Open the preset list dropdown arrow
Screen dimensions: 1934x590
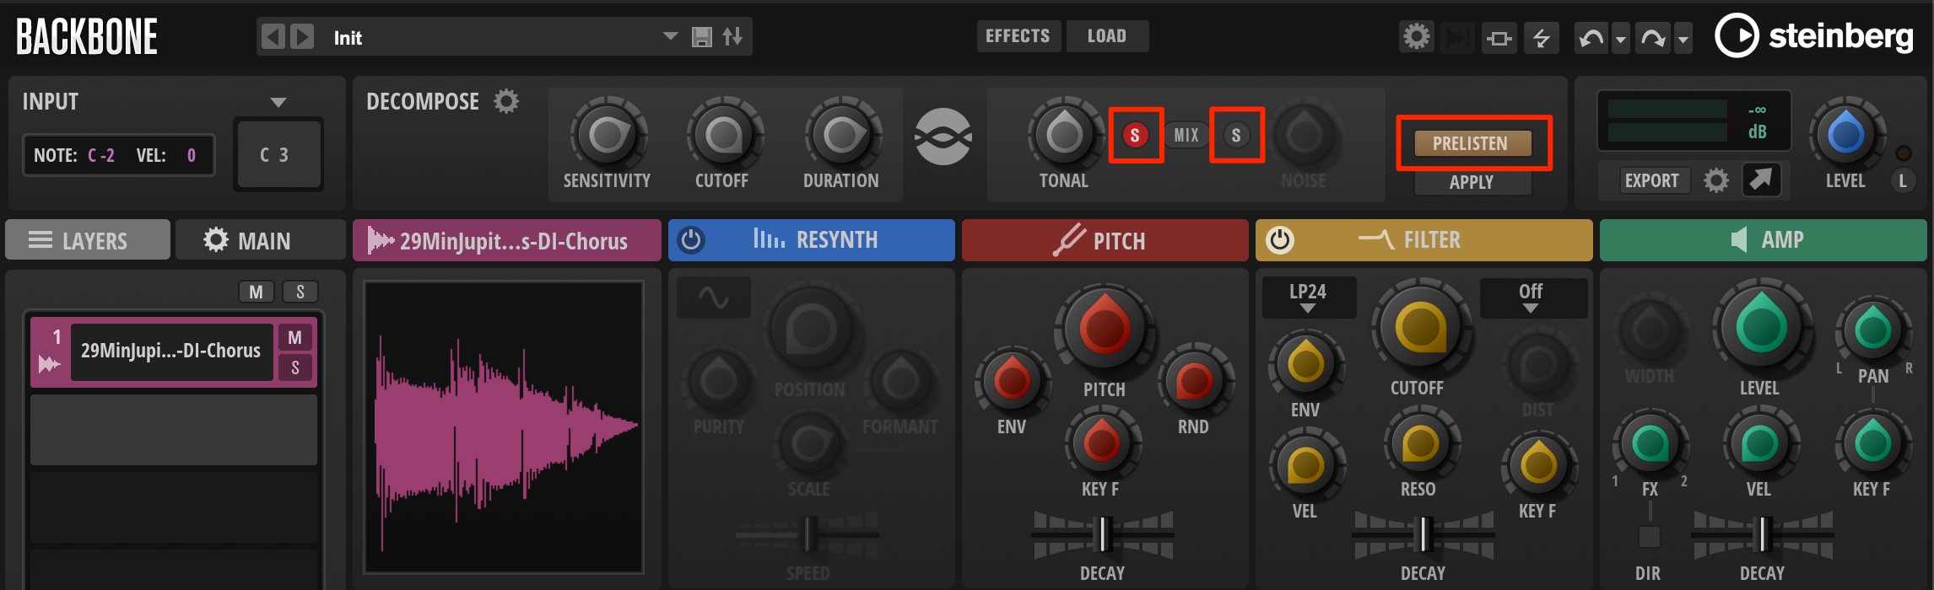671,36
